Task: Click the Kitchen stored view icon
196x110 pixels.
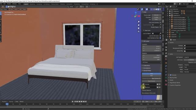Action: (x=143, y=84)
